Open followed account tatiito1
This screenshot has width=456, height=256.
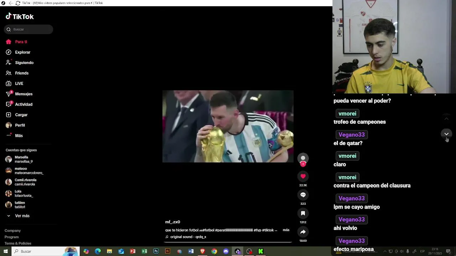[x=15, y=205]
